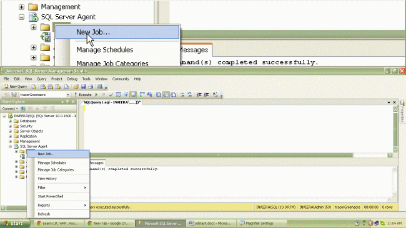Toggle the IntelliSense Enabled toolbar button
The image size is (406, 228).
tap(133, 95)
